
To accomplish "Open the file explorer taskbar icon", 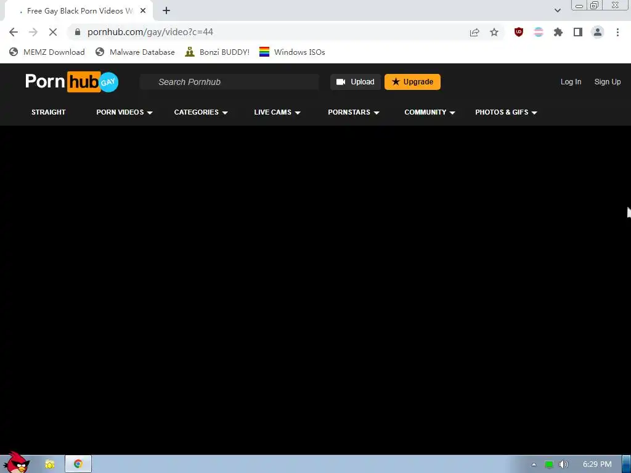I will point(49,464).
